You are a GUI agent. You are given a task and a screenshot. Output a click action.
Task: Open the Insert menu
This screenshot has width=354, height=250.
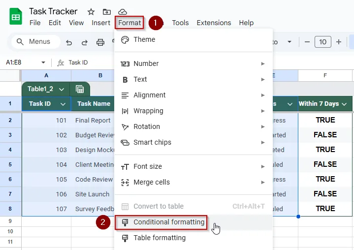pos(101,23)
